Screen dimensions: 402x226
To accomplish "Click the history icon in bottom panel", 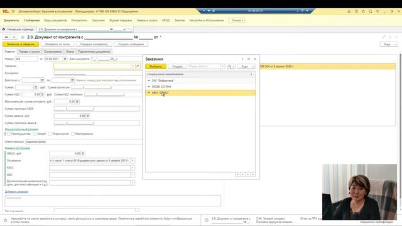I will 207,220.
